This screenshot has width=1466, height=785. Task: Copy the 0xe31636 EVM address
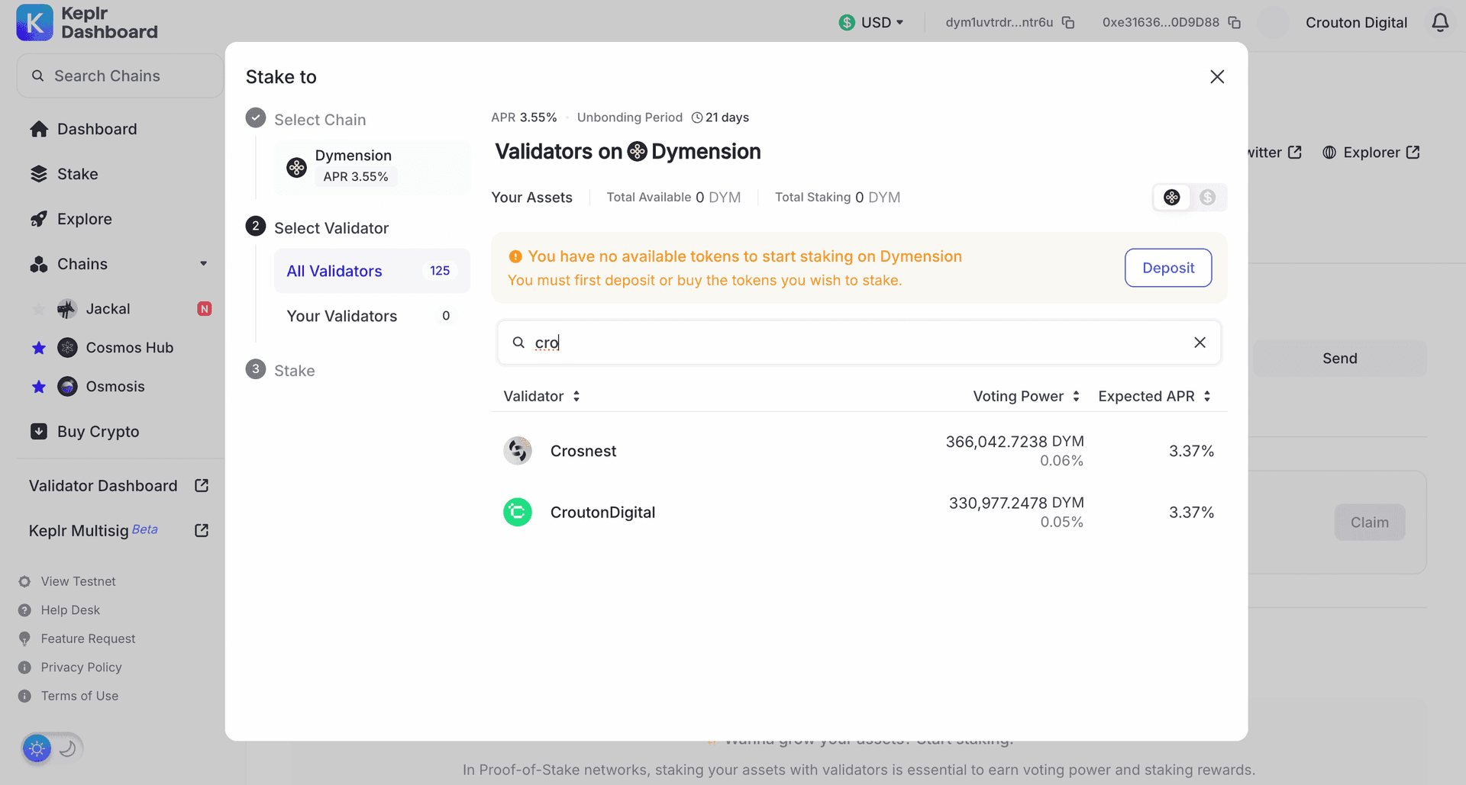tap(1234, 23)
